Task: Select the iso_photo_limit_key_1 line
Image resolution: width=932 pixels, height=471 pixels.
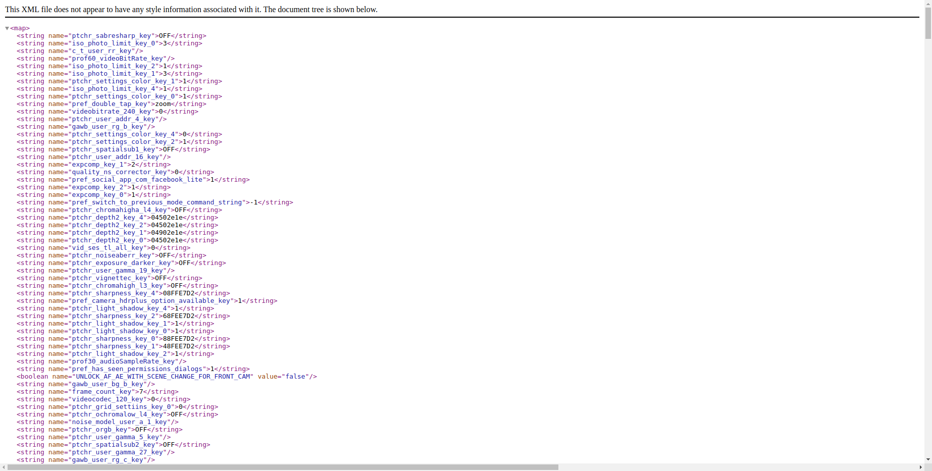Action: (110, 74)
